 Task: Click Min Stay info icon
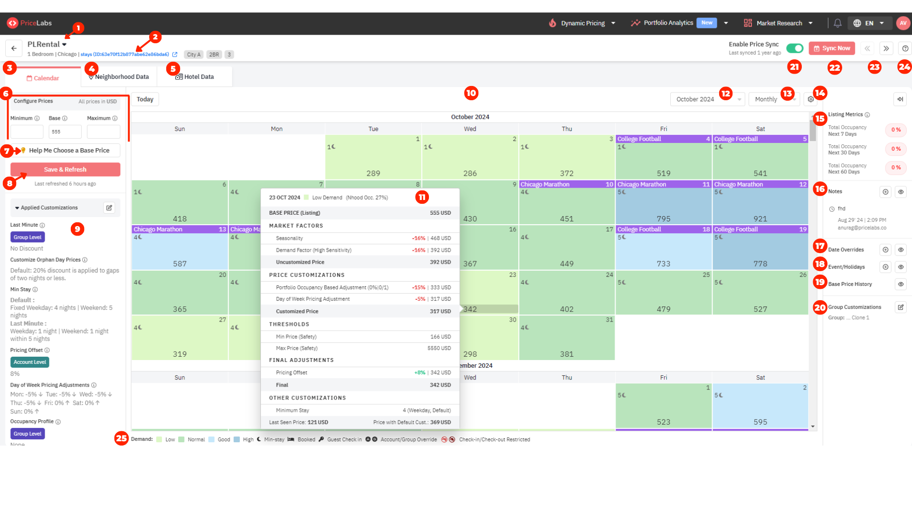point(35,290)
